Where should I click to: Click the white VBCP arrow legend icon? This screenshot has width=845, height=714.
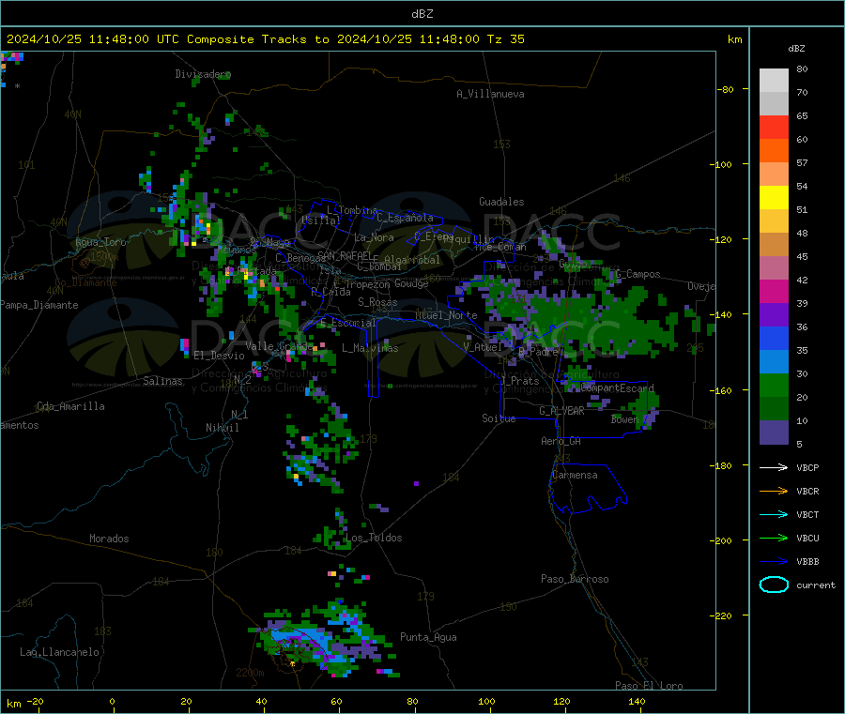click(x=774, y=467)
